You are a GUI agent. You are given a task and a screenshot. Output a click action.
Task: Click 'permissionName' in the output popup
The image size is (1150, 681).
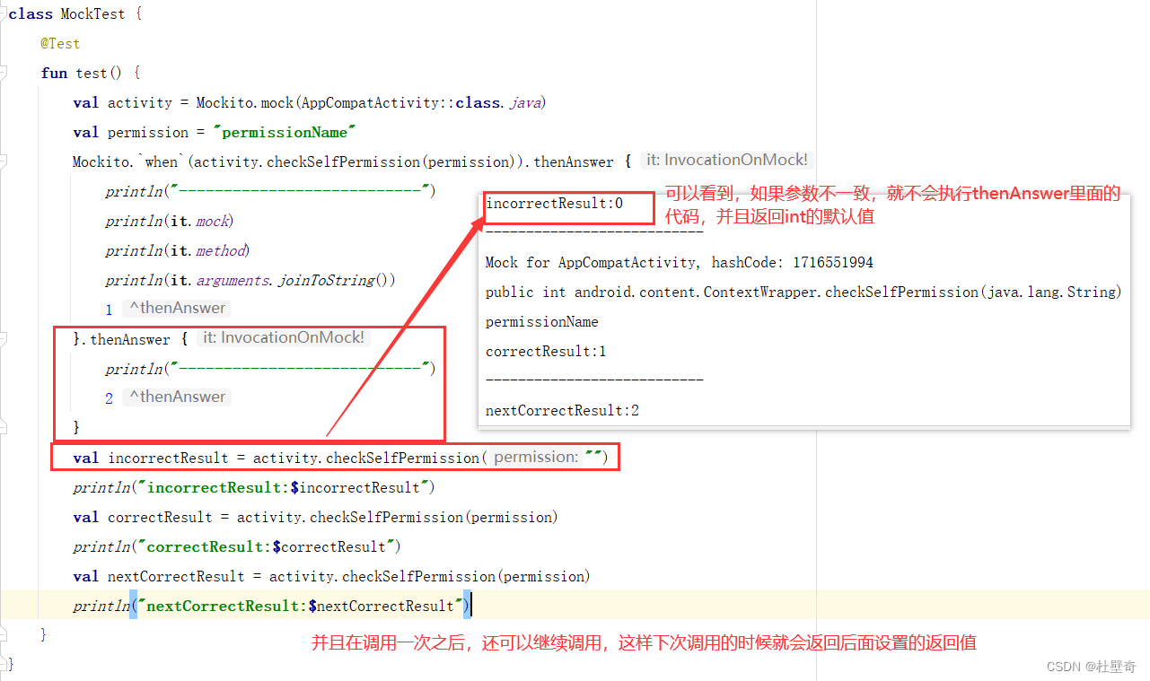click(542, 322)
